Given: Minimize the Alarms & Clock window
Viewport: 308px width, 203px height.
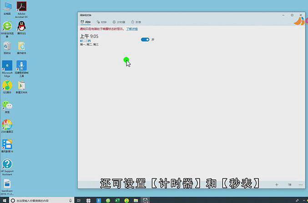Looking at the screenshot, I should click(283, 15).
